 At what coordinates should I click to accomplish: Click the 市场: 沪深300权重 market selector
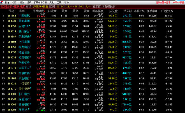pyautogui.click(x=37, y=6)
